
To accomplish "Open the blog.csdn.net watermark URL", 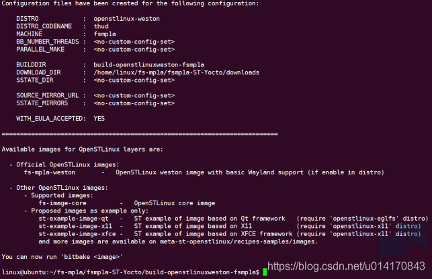I will [346, 266].
